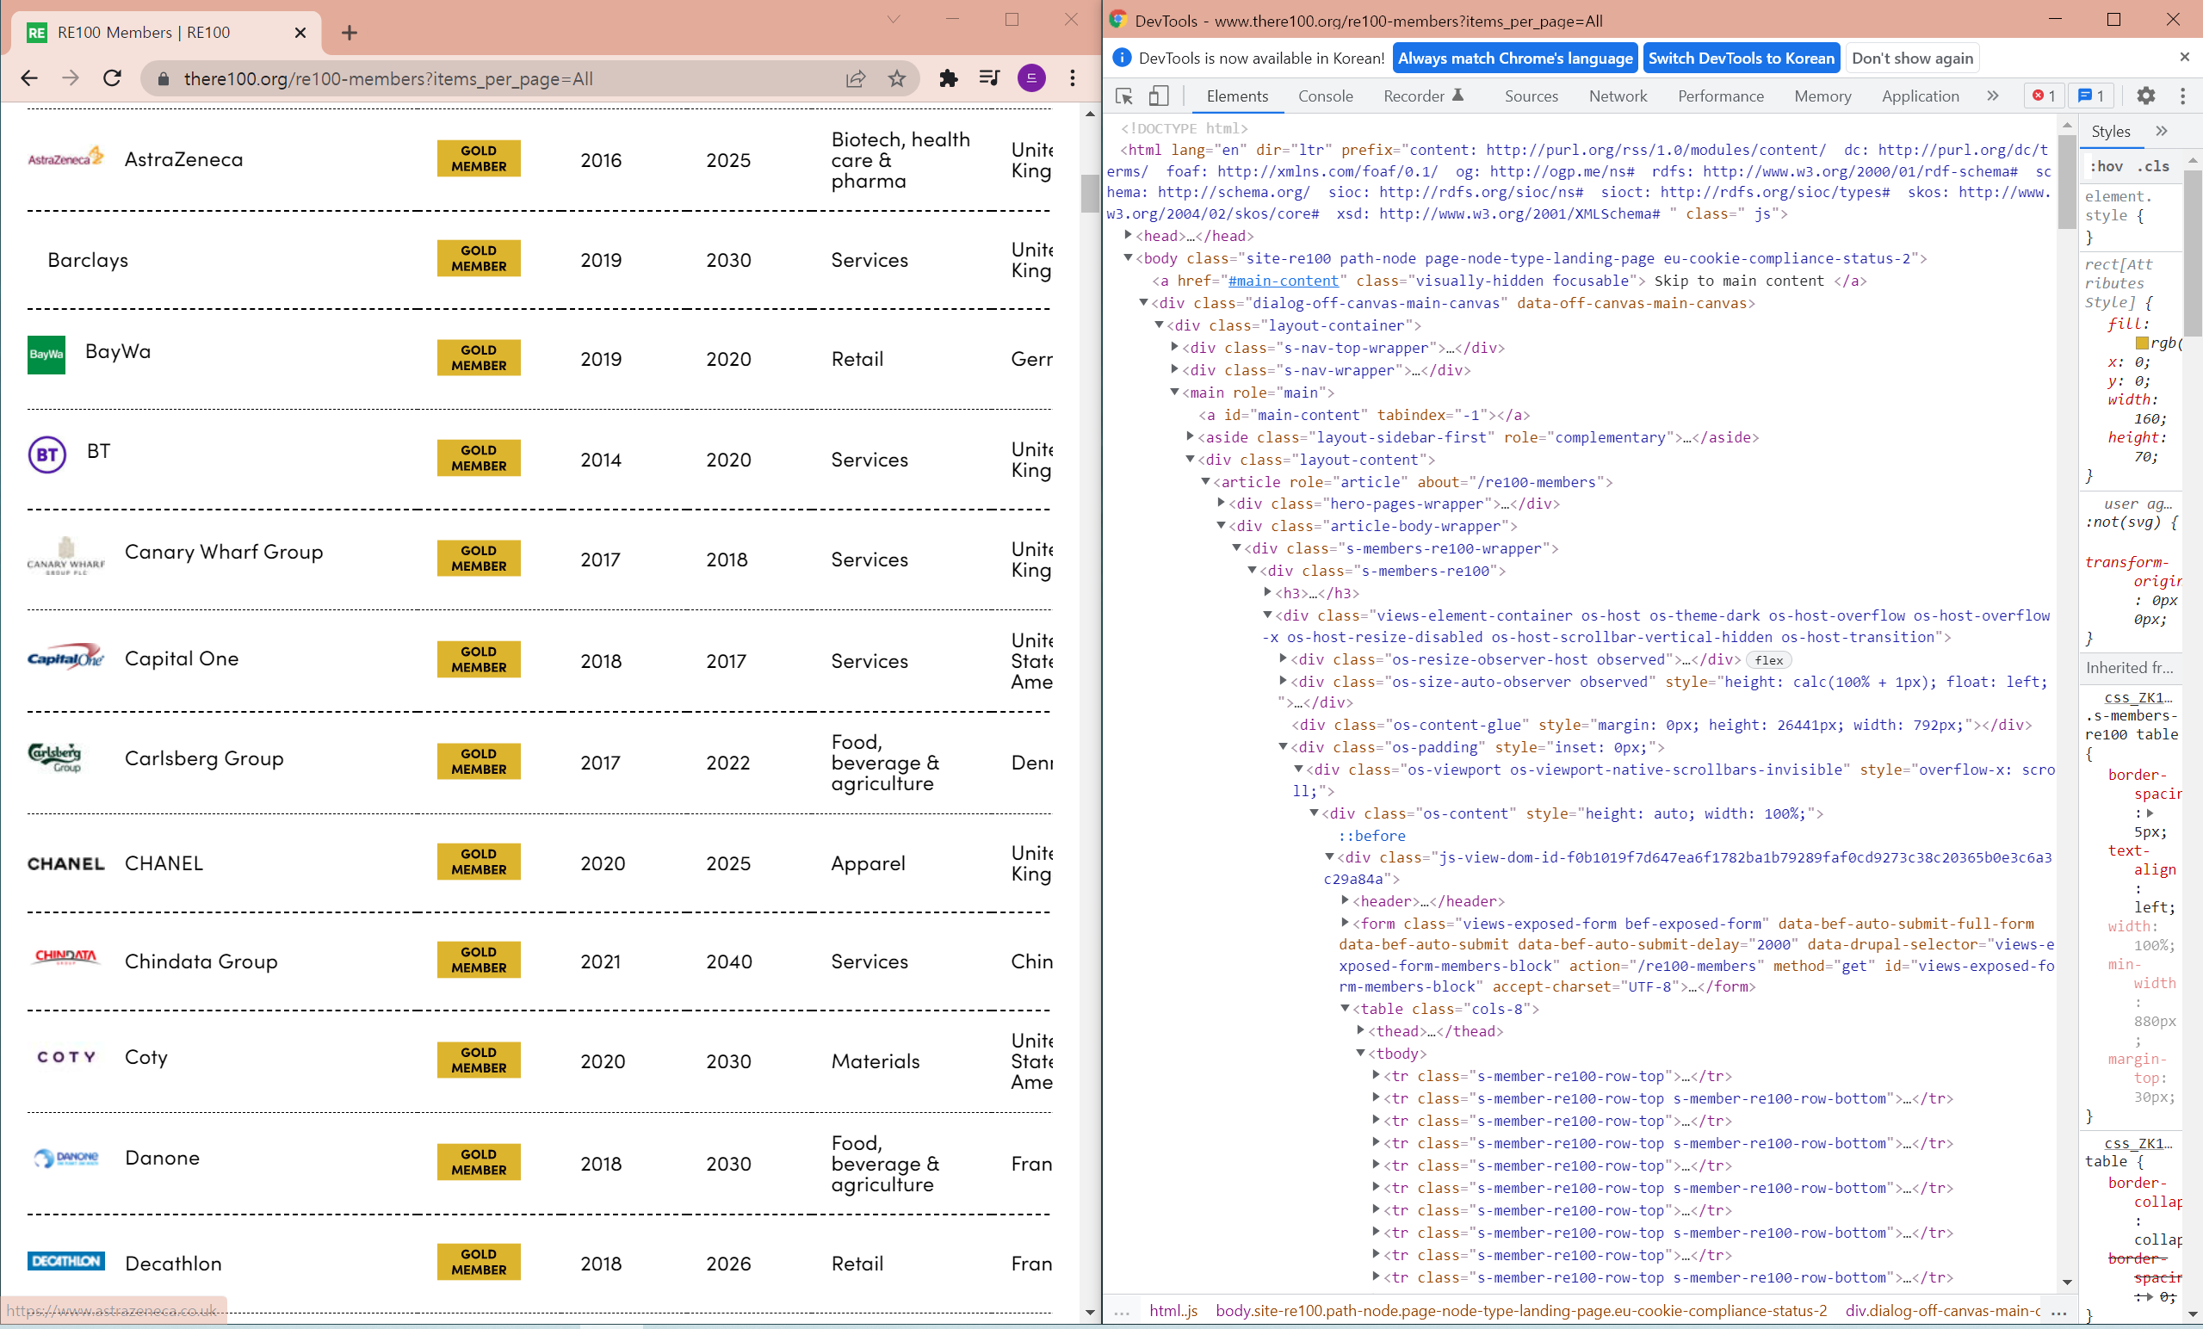Viewport: 2203px width, 1329px height.
Task: Toggle the device toolbar icon
Action: (x=1159, y=96)
